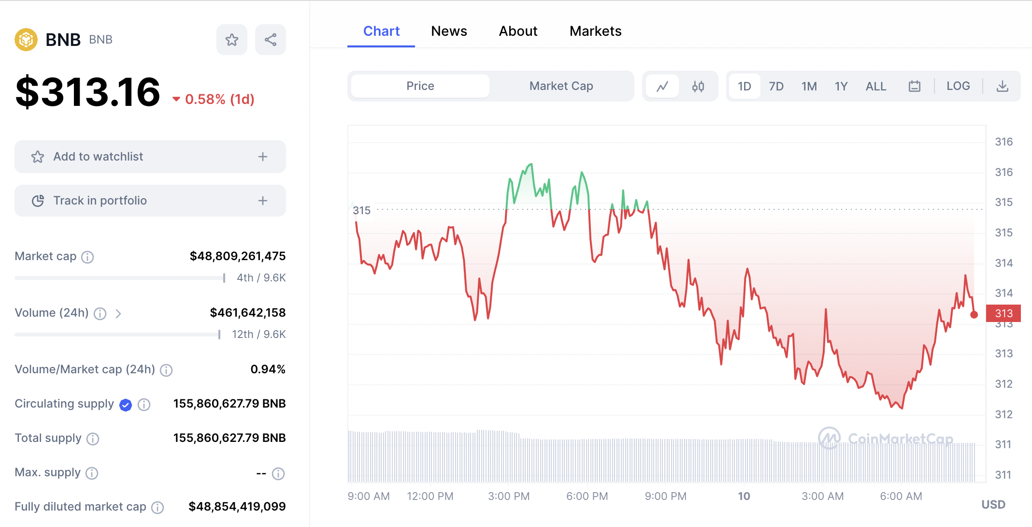The height and width of the screenshot is (527, 1032).
Task: Open the Volume (24h) info icon
Action: [100, 314]
